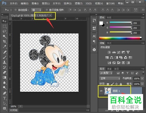Open the 文件(F) menu
This screenshot has width=146, height=113.
(x=14, y=3)
